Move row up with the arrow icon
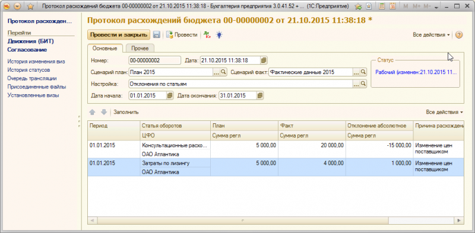 click(93, 112)
